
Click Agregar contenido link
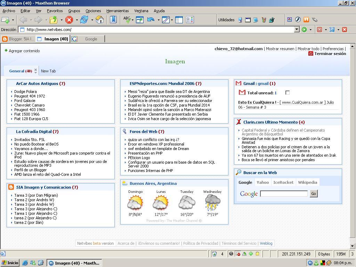pyautogui.click(x=24, y=51)
